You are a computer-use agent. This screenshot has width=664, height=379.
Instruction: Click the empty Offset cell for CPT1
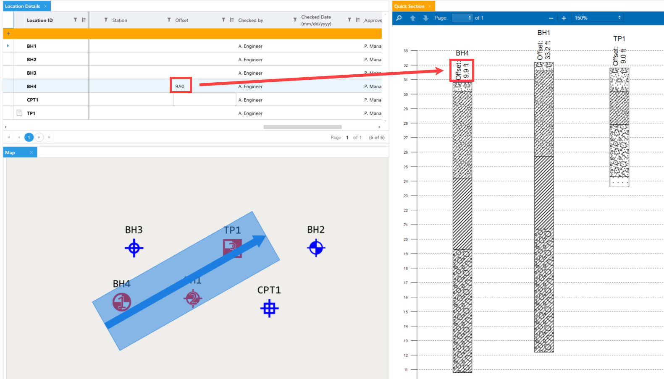(x=205, y=99)
